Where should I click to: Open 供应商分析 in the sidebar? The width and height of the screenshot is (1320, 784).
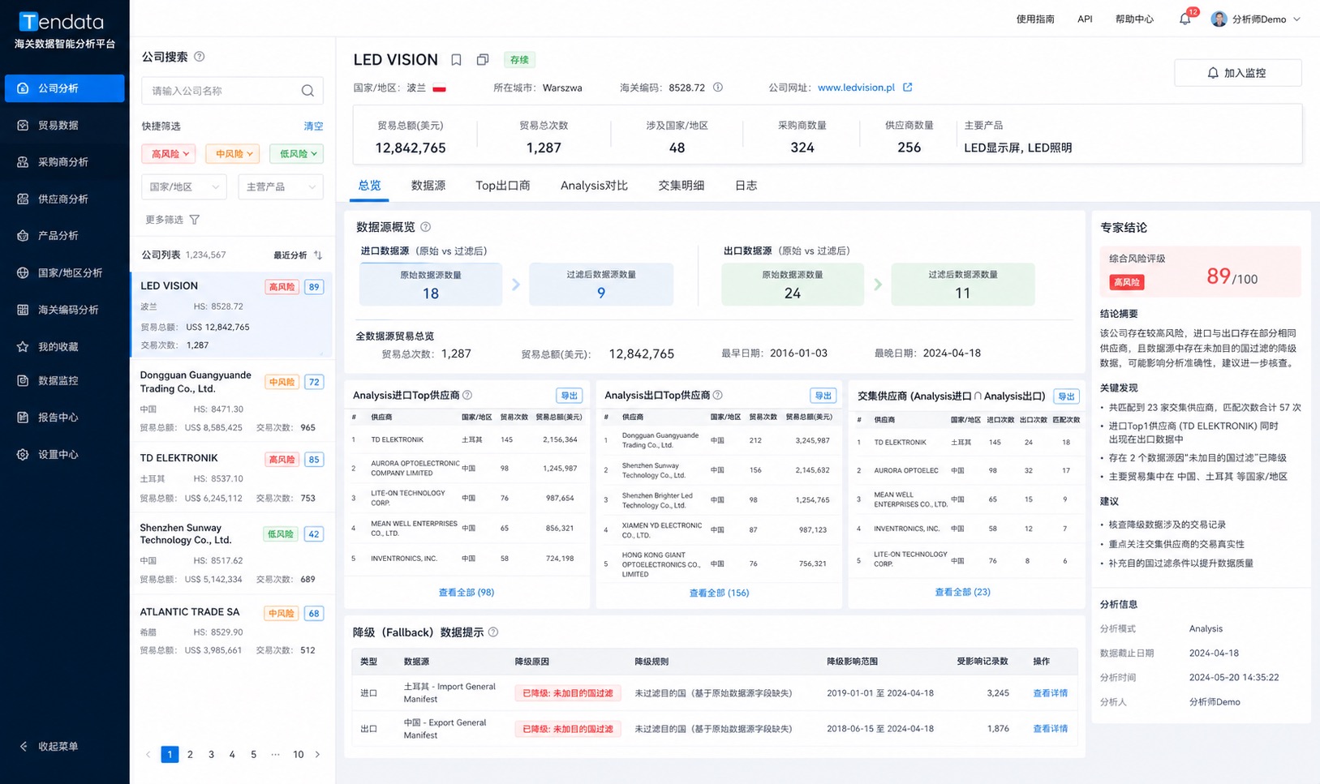pyautogui.click(x=64, y=199)
